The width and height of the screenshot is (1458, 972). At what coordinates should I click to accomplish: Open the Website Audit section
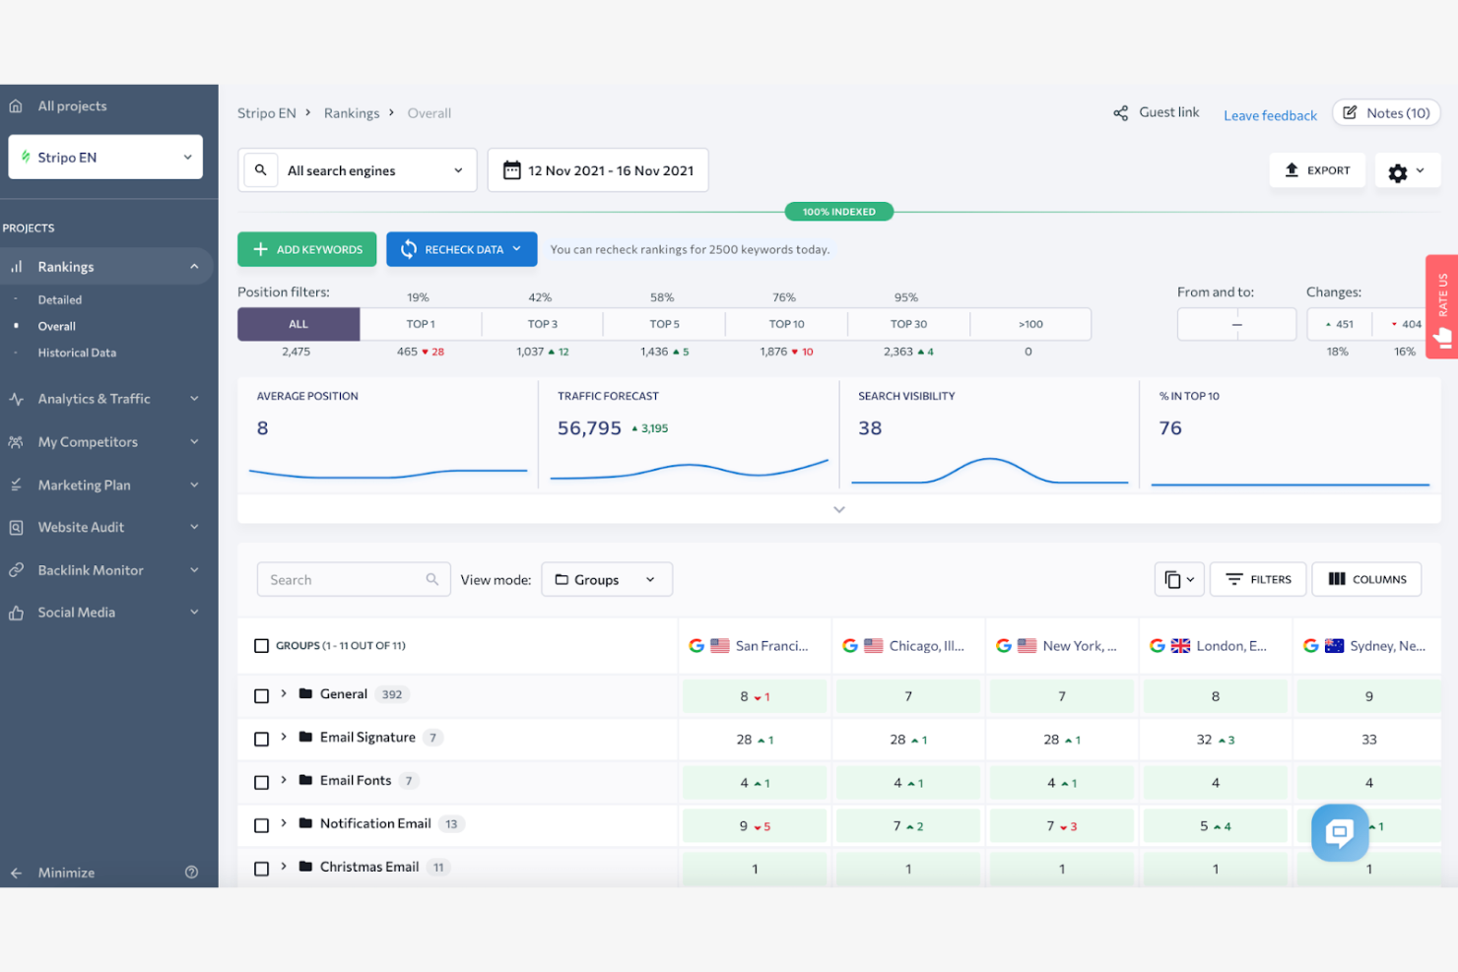(x=80, y=527)
